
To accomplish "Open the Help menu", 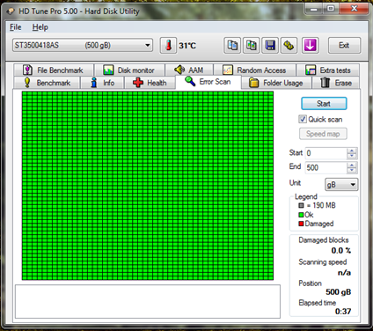I will [x=40, y=27].
